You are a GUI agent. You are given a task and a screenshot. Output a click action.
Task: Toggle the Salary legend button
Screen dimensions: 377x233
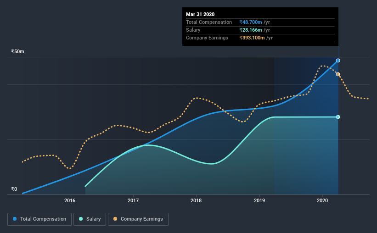click(90, 219)
